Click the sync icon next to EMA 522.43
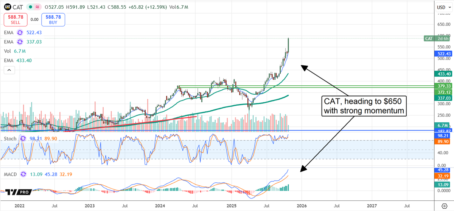The image size is (454, 211). (20, 33)
